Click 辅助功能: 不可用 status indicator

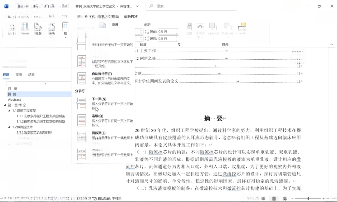[107, 199]
